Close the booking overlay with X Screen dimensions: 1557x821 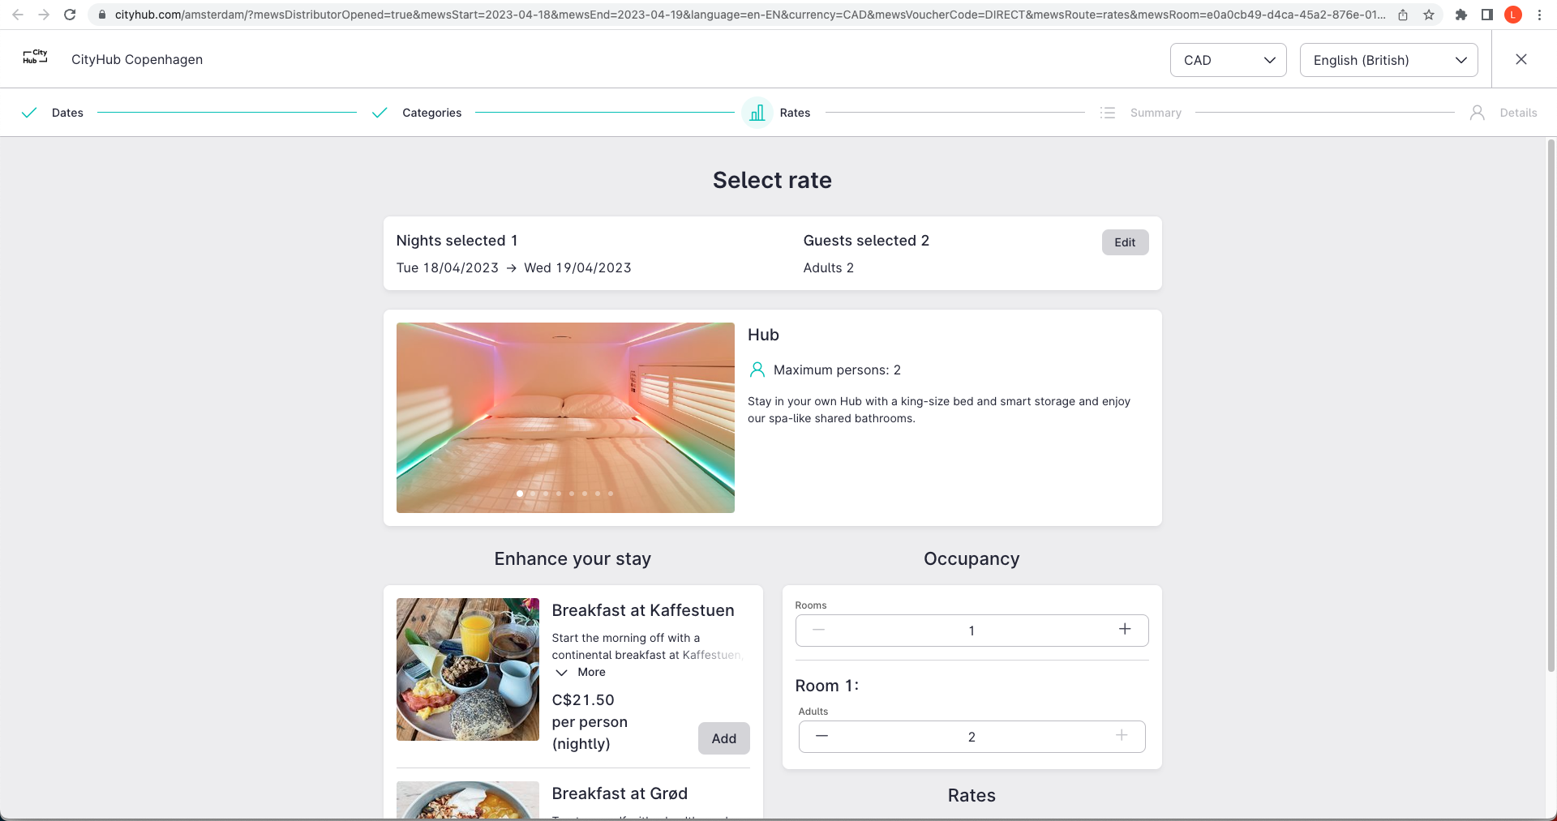[x=1521, y=59]
